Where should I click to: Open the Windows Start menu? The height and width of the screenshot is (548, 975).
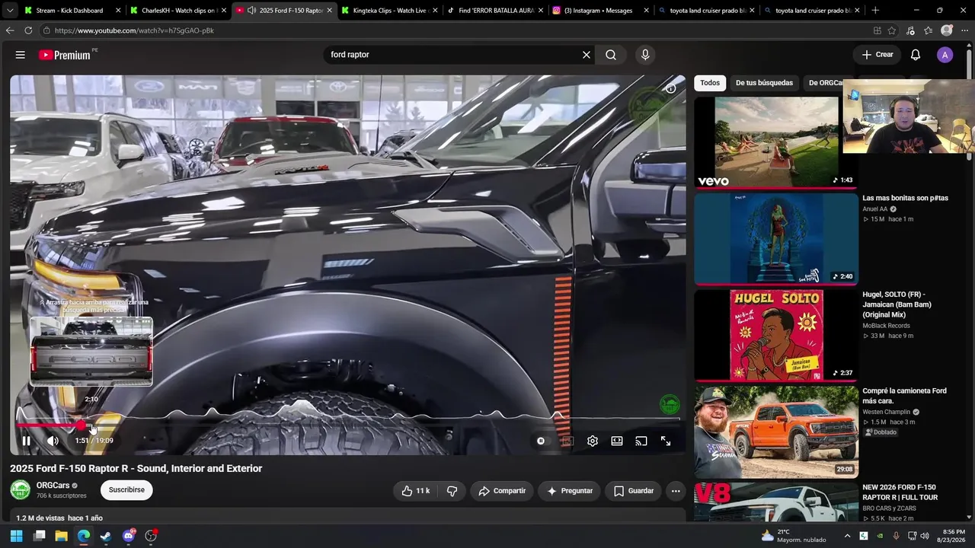16,536
